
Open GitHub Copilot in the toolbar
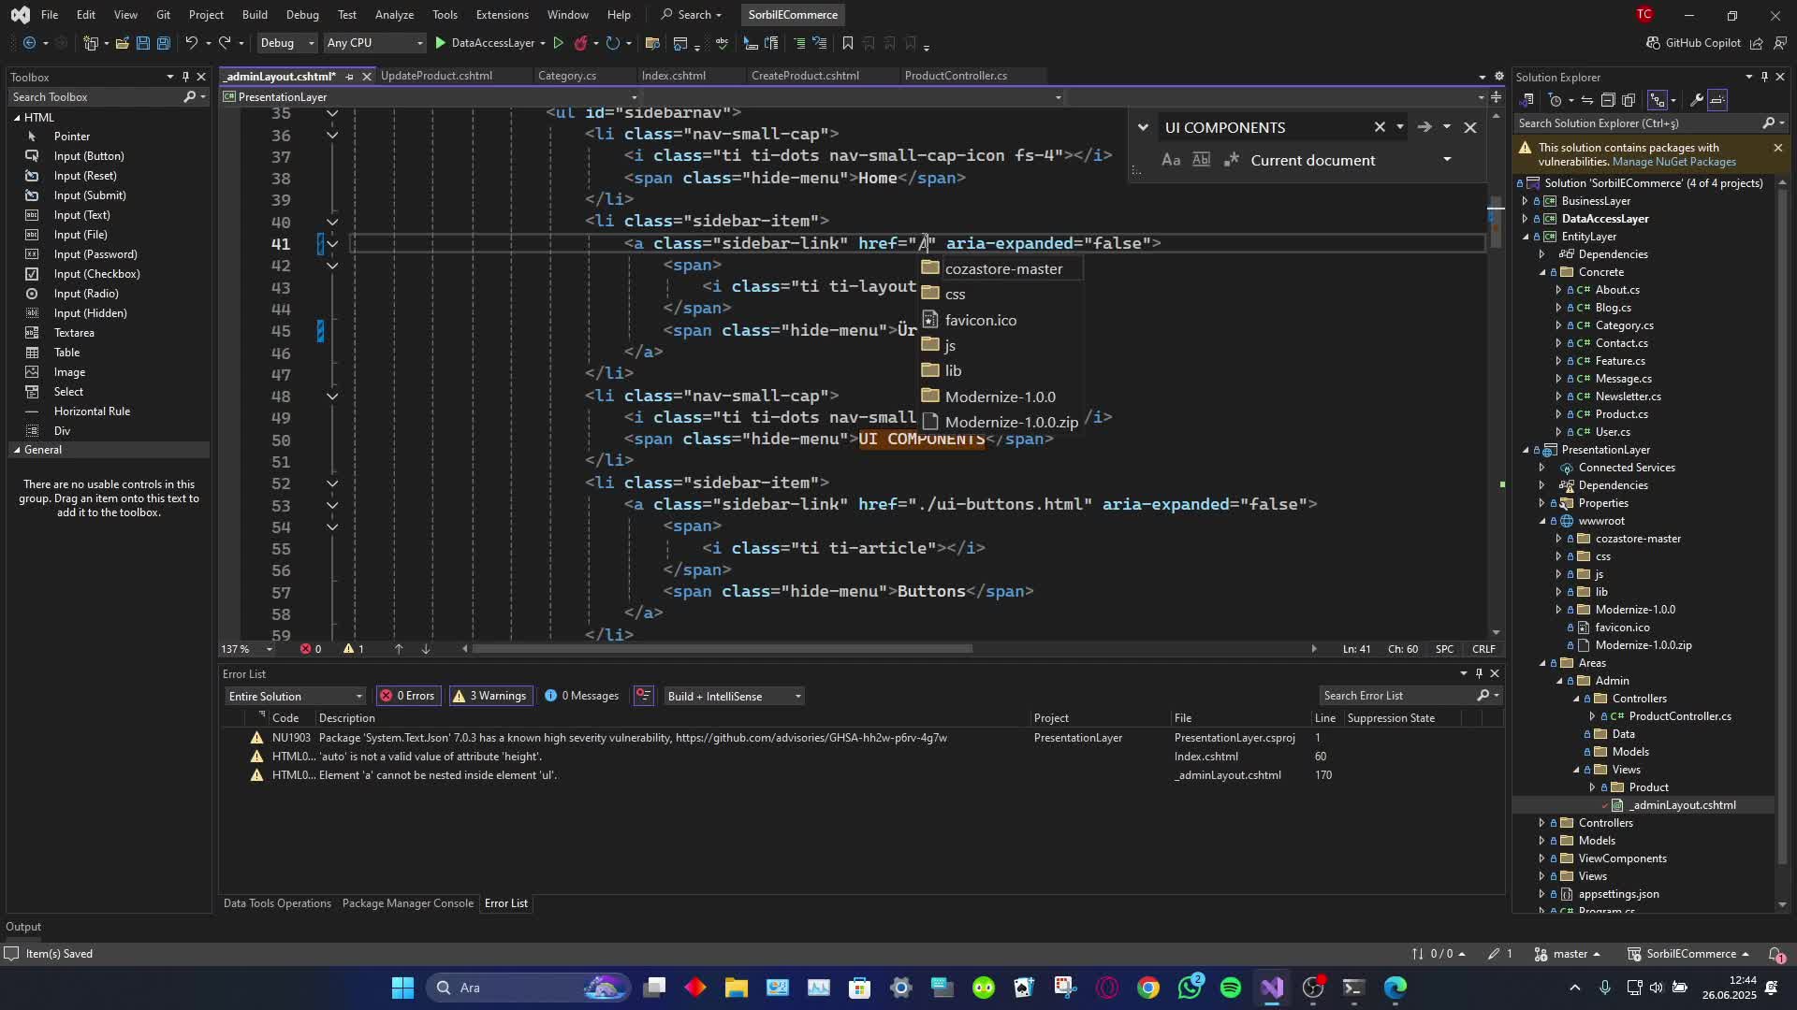[x=1692, y=43]
